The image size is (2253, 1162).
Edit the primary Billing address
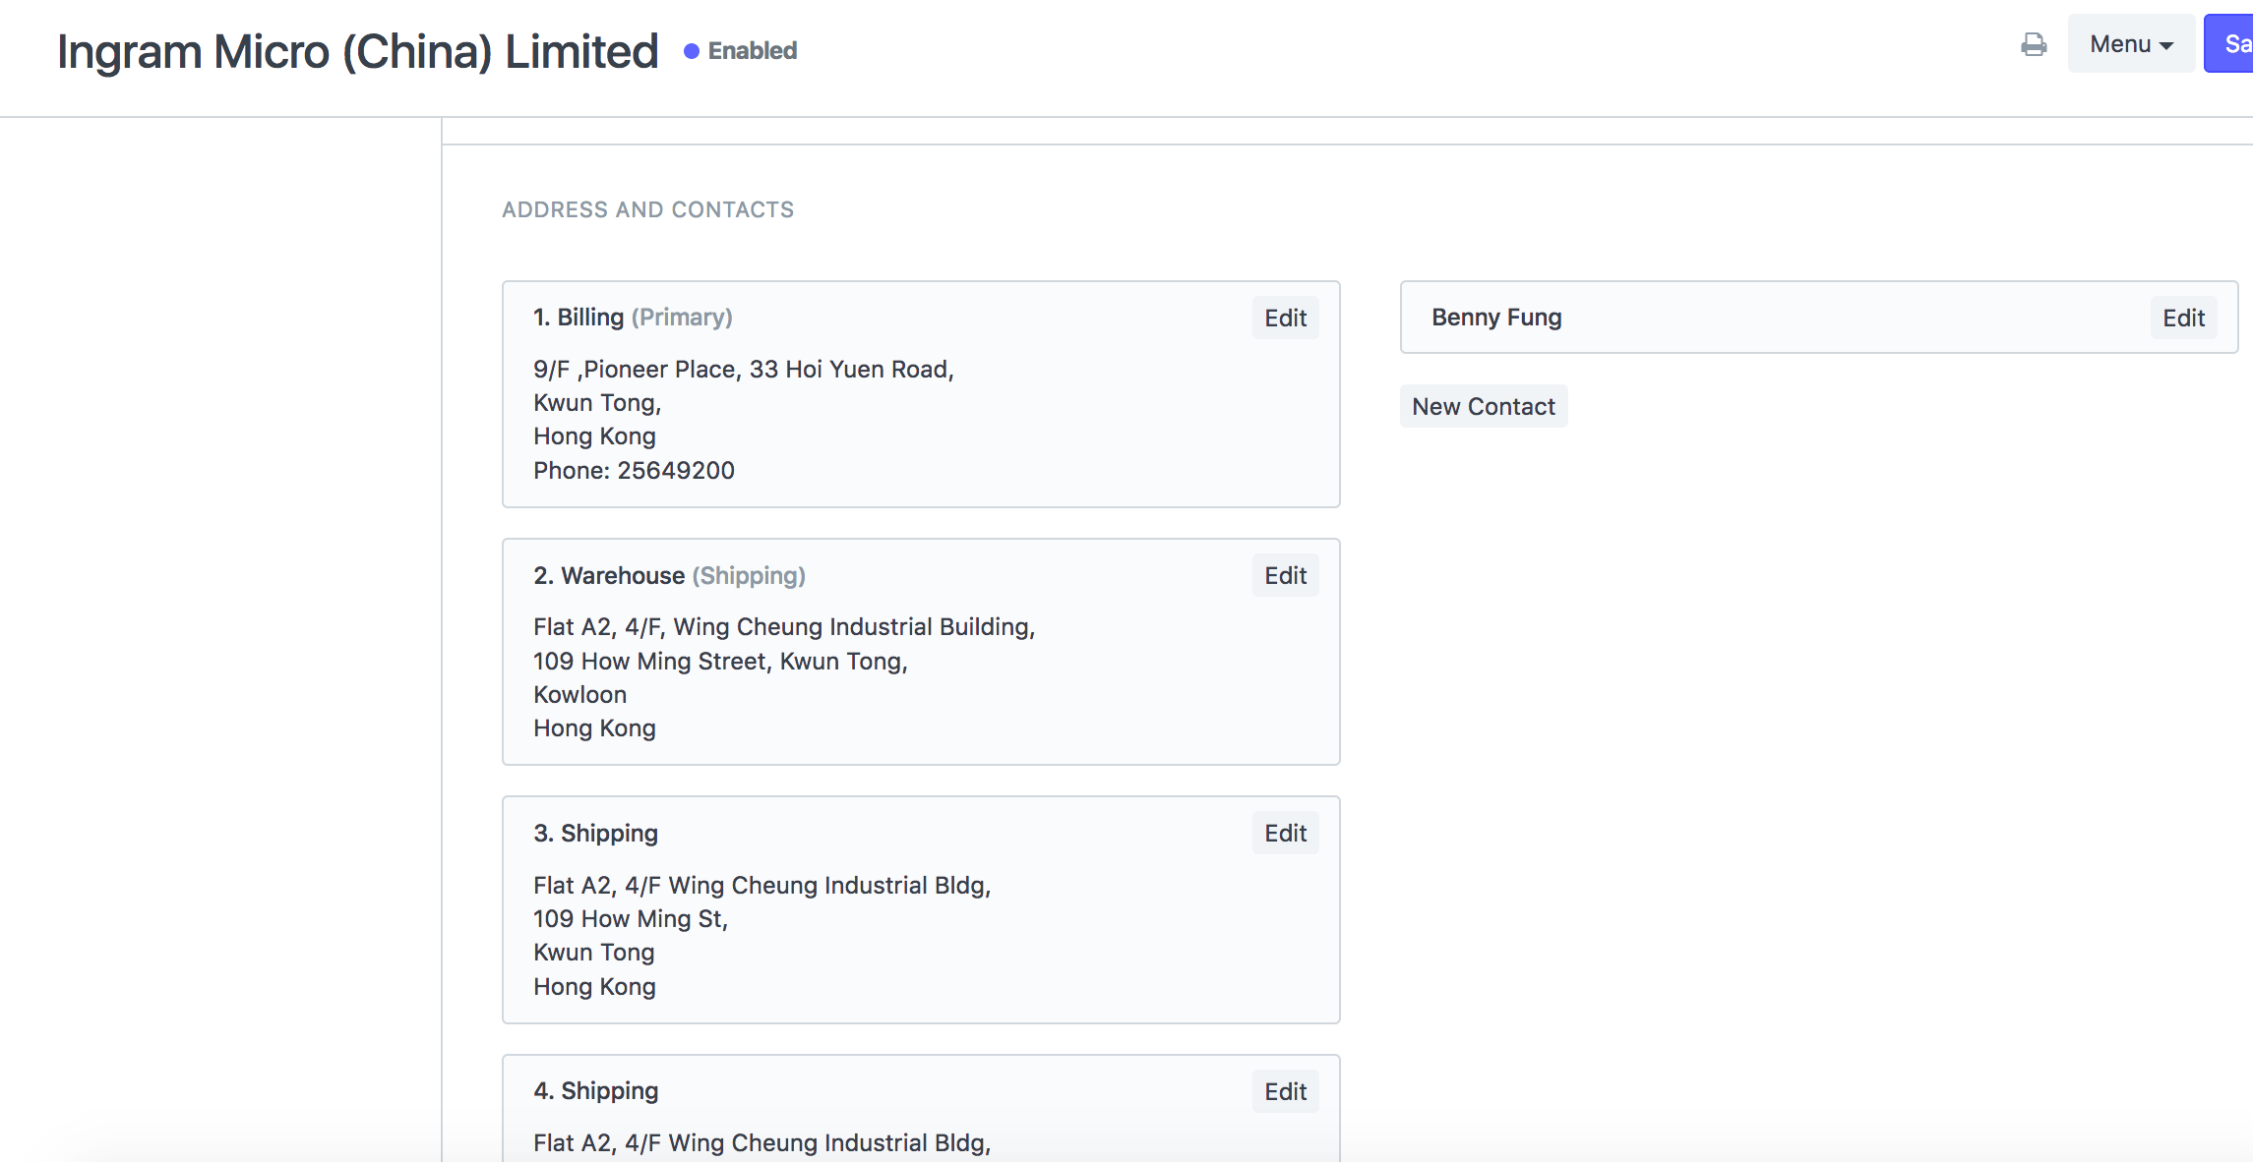[x=1285, y=317]
